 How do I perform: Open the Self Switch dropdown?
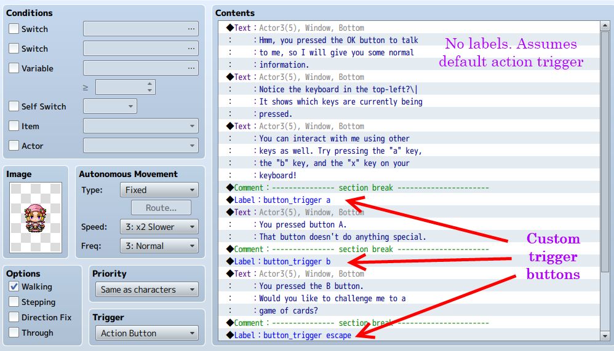[110, 106]
